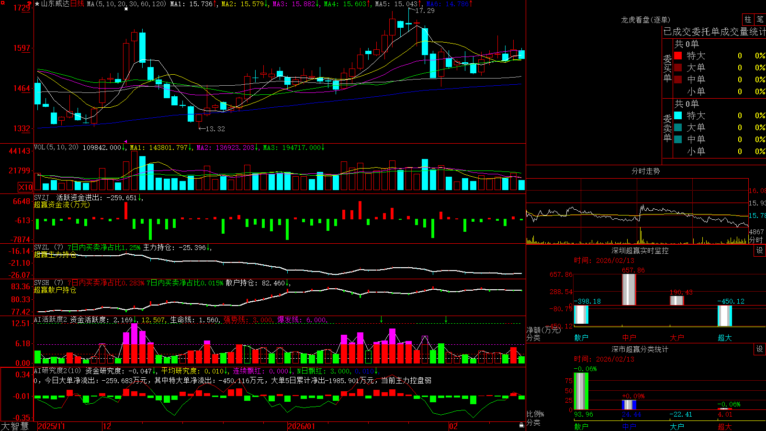The width and height of the screenshot is (766, 431).
Task: Click the lock icon on the date axis
Action: click(521, 425)
